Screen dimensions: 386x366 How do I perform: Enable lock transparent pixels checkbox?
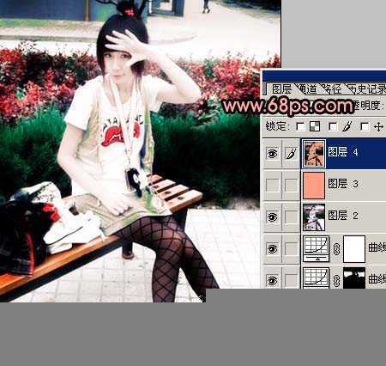[300, 126]
